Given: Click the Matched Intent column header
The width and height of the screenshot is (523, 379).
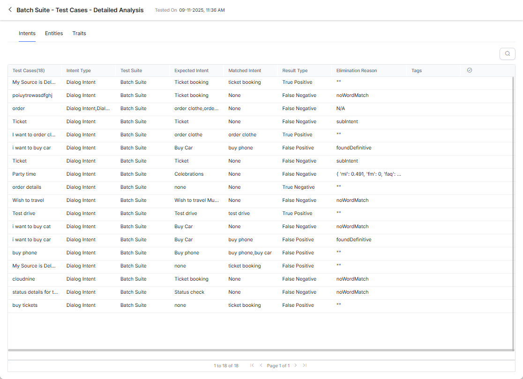Looking at the screenshot, I should (245, 71).
